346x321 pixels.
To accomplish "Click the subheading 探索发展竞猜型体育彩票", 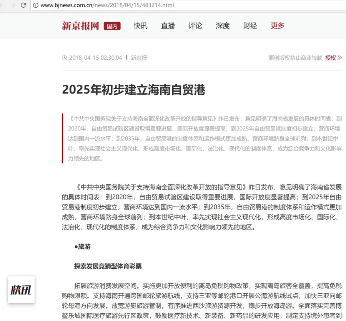I will pyautogui.click(x=108, y=266).
